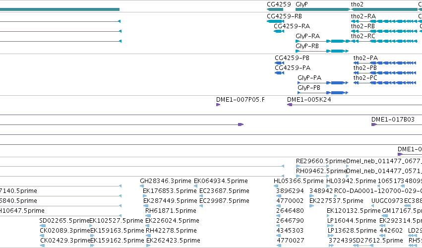Select the EK159162.5prime EST label
Viewport: 422px width, 248px height.
tap(117, 241)
